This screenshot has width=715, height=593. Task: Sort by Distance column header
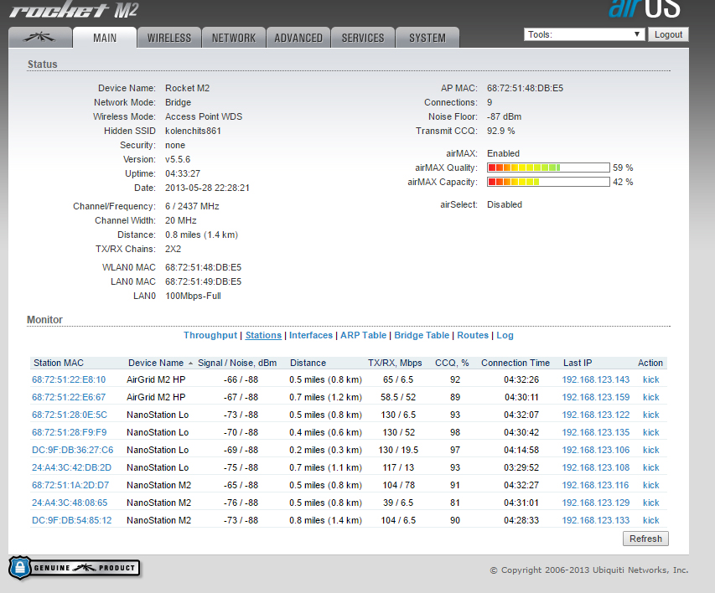point(308,364)
